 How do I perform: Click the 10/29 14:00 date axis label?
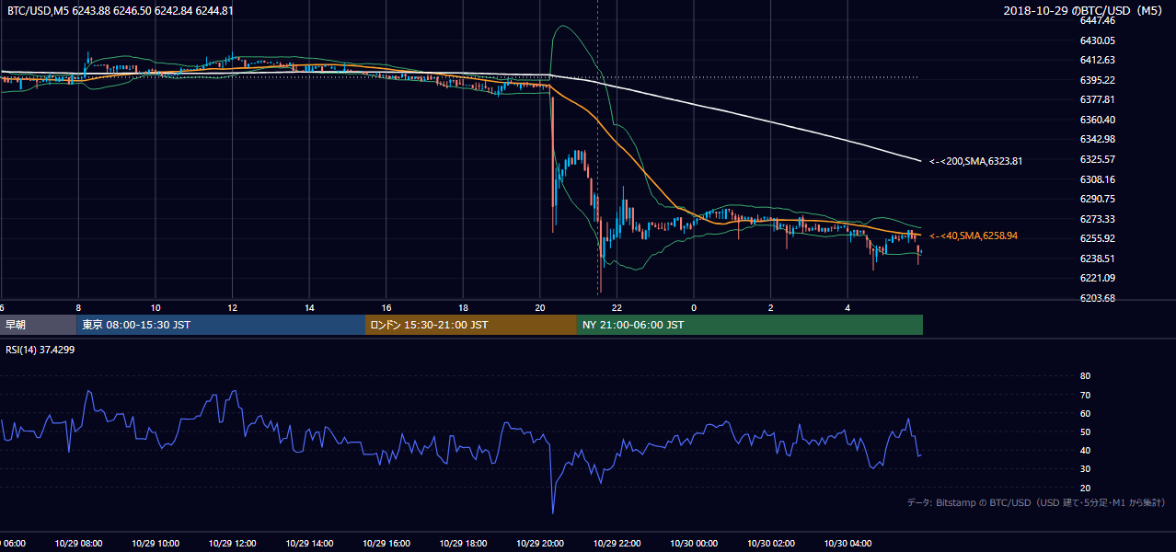pos(309,543)
